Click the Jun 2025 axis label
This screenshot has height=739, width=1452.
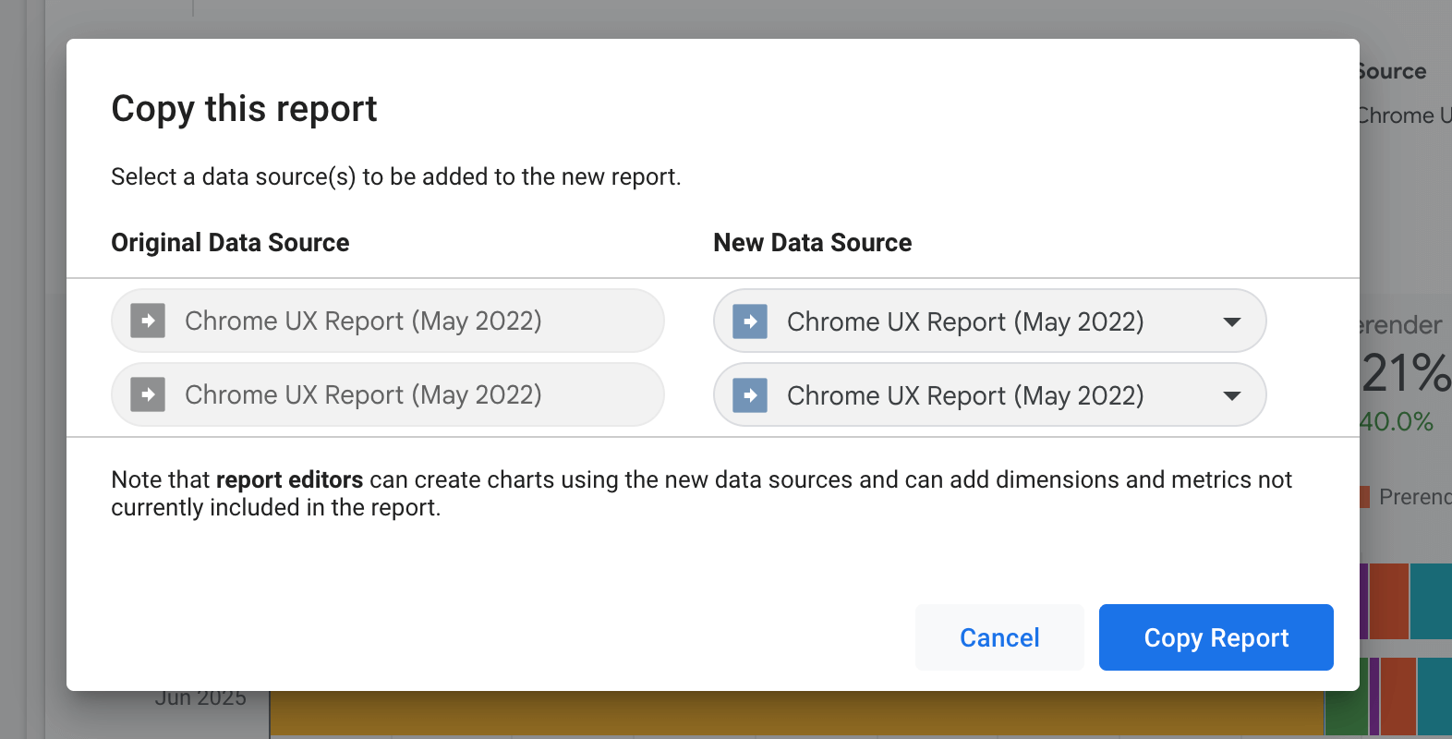click(200, 699)
